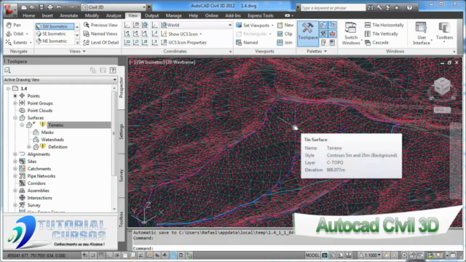Open the Toolbox side tab
The image size is (466, 262).
coord(122,220)
